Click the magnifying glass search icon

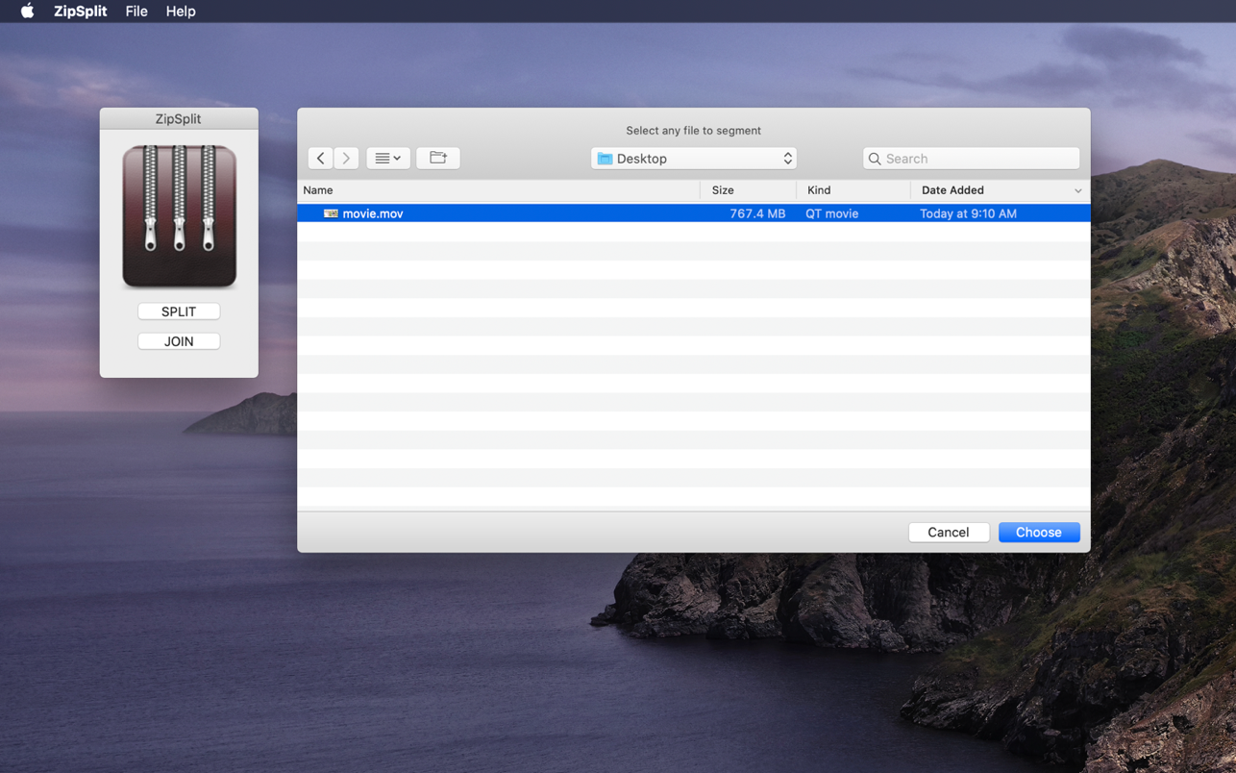[875, 159]
